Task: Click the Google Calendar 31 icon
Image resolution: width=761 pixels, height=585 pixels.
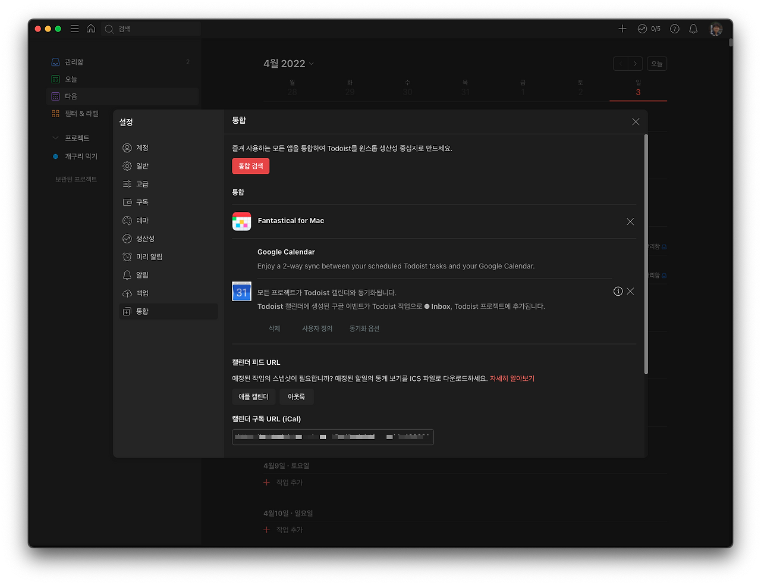Action: [x=241, y=292]
